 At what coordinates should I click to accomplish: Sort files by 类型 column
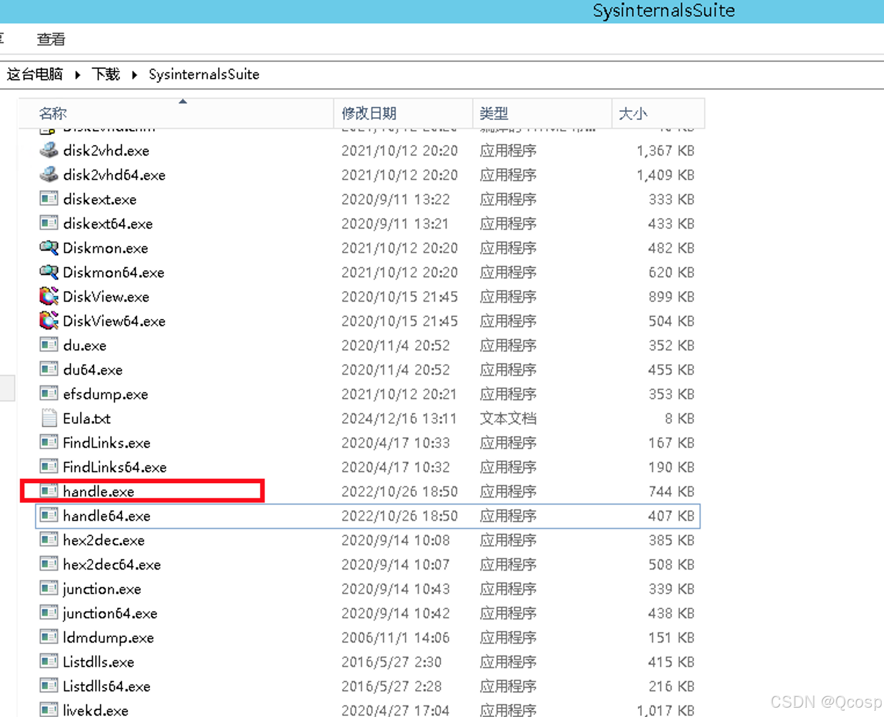[542, 113]
